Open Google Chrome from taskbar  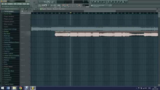coord(20,88)
